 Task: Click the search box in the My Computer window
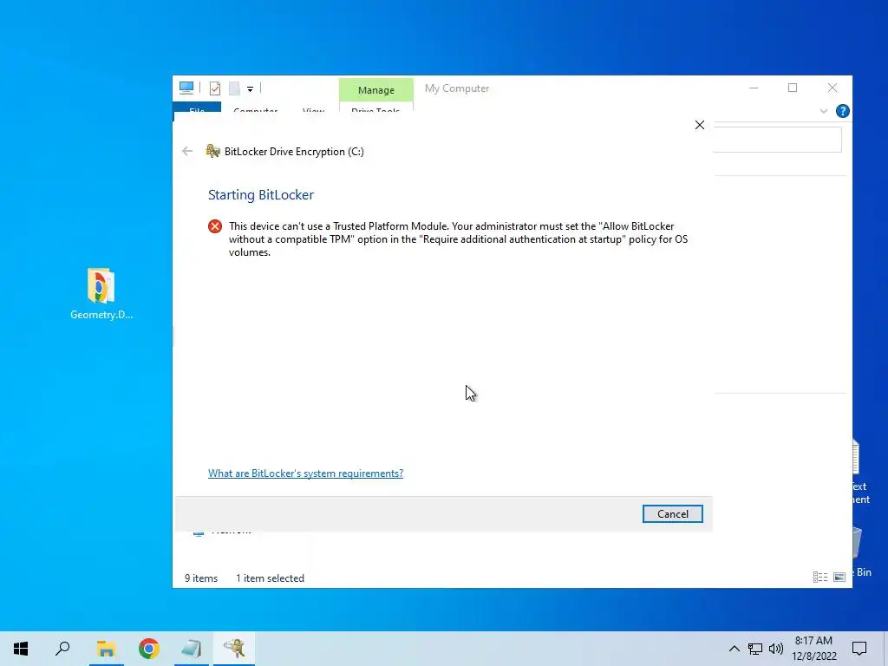pyautogui.click(x=777, y=140)
